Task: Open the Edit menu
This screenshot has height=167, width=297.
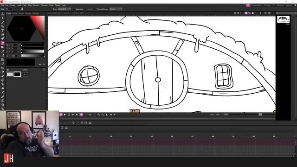Action: tap(7, 5)
